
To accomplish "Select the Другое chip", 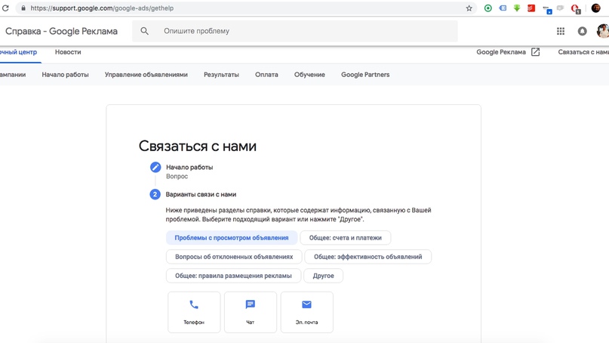I will (x=323, y=276).
